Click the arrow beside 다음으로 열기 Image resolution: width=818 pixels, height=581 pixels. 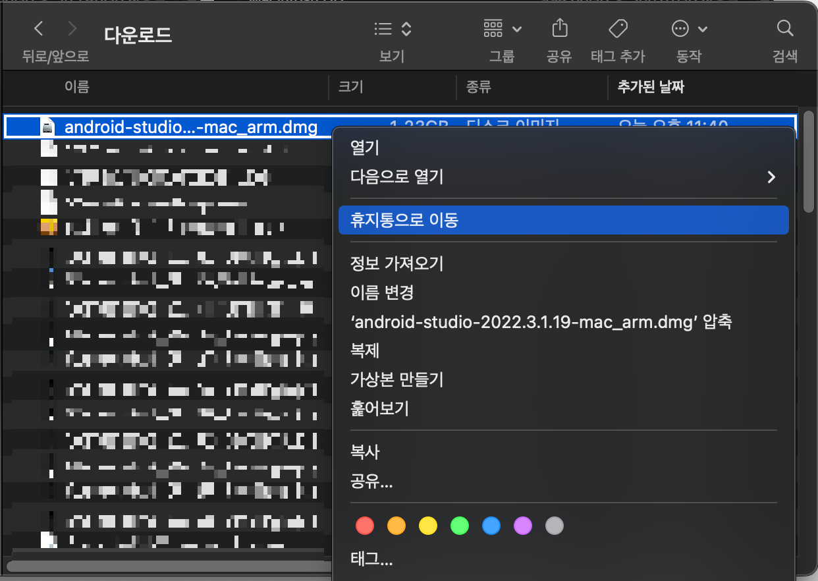(771, 177)
